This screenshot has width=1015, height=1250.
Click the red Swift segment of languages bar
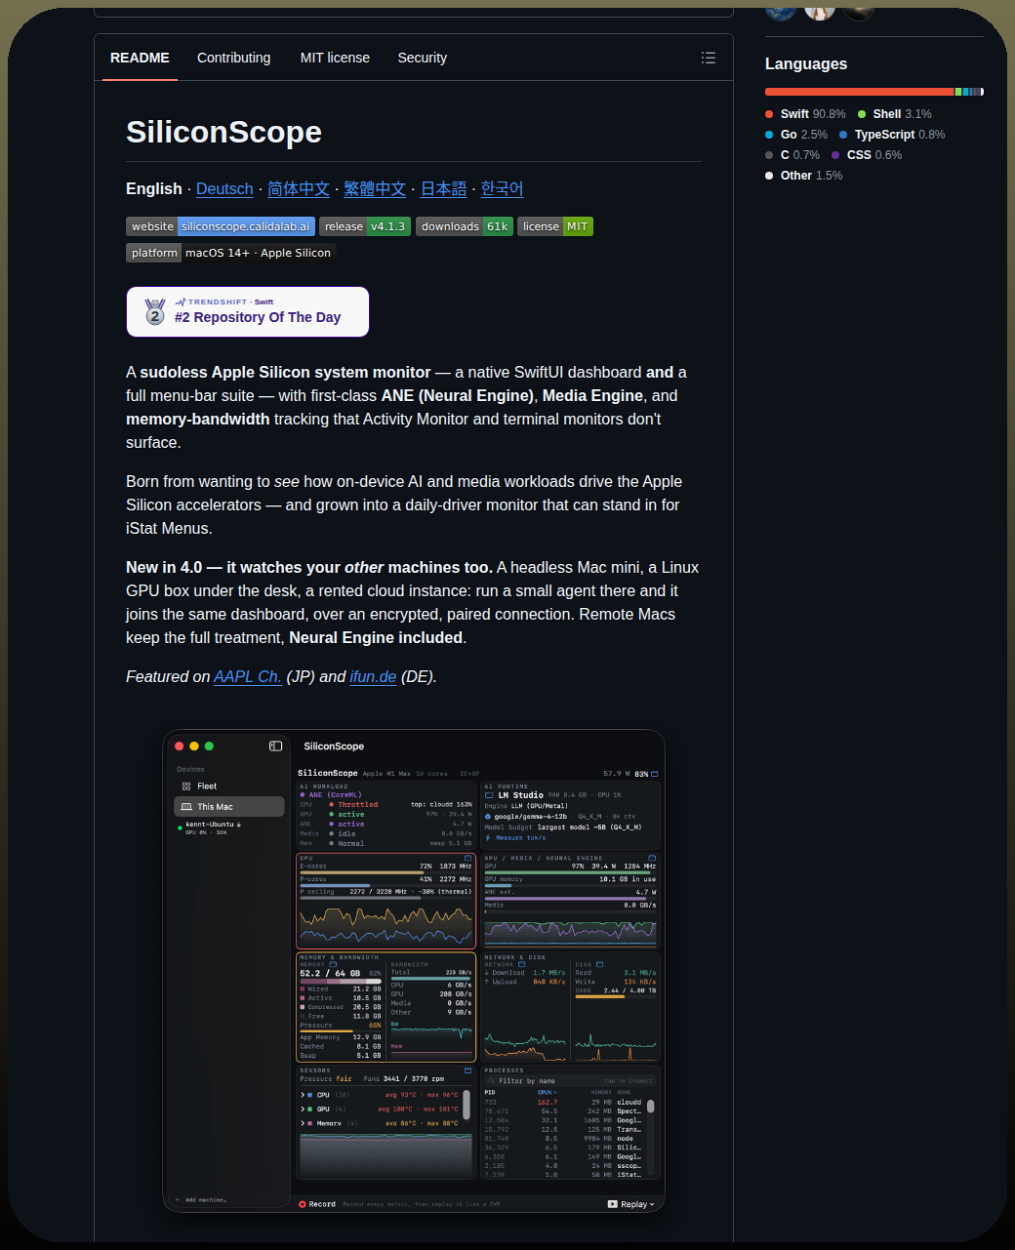pyautogui.click(x=860, y=92)
